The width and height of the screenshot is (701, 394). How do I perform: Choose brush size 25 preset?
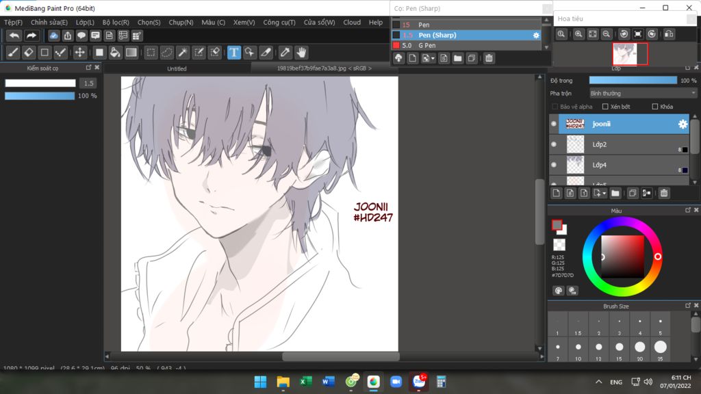[x=660, y=348]
